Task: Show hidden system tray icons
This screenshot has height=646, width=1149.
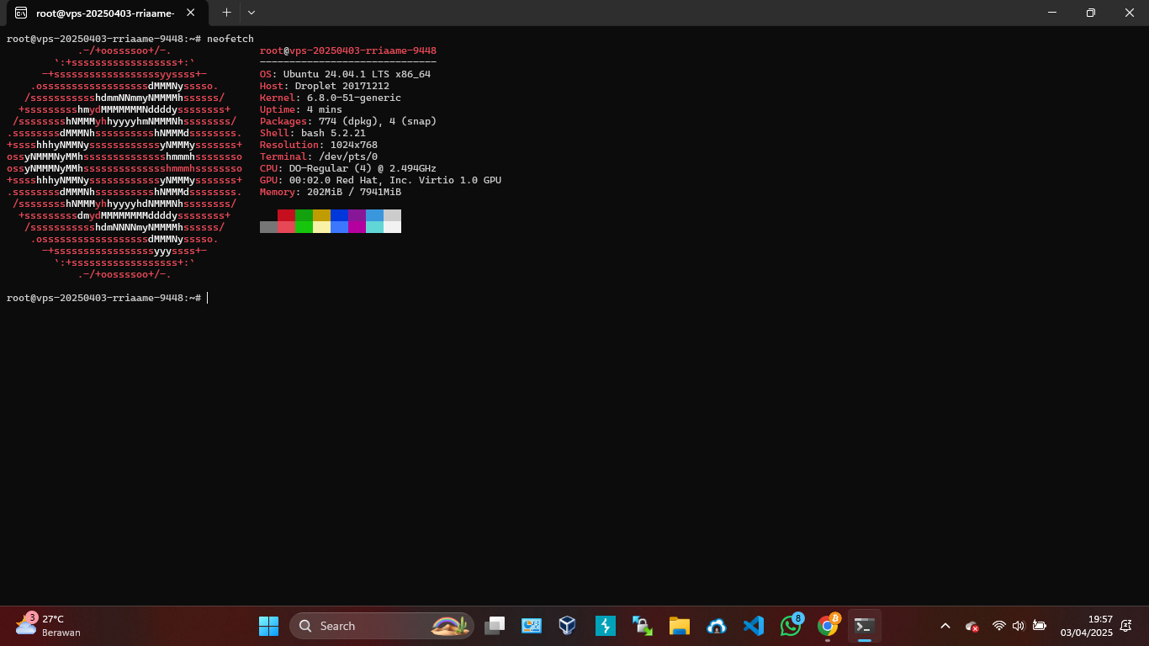Action: (x=945, y=626)
